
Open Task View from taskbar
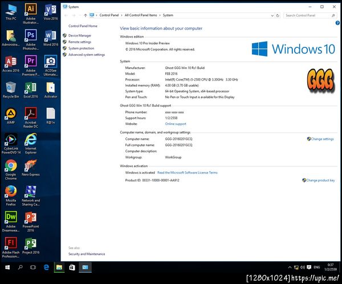tap(33, 267)
